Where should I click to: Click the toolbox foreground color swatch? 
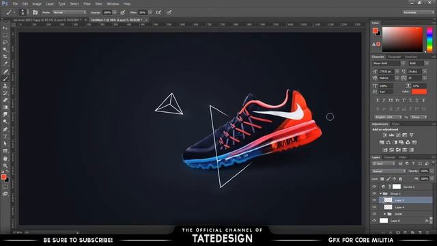click(3, 177)
